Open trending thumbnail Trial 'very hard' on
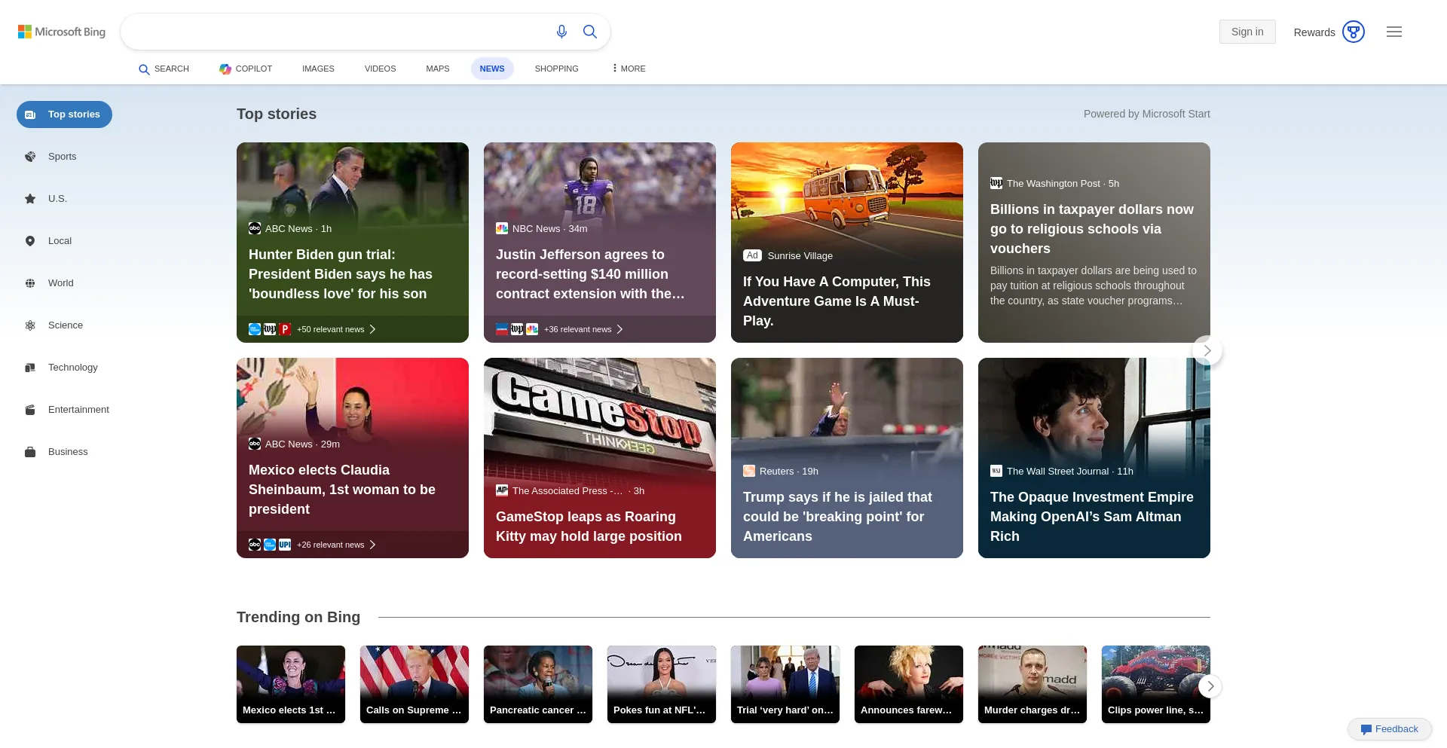Screen dimensions: 1447x748 point(785,684)
